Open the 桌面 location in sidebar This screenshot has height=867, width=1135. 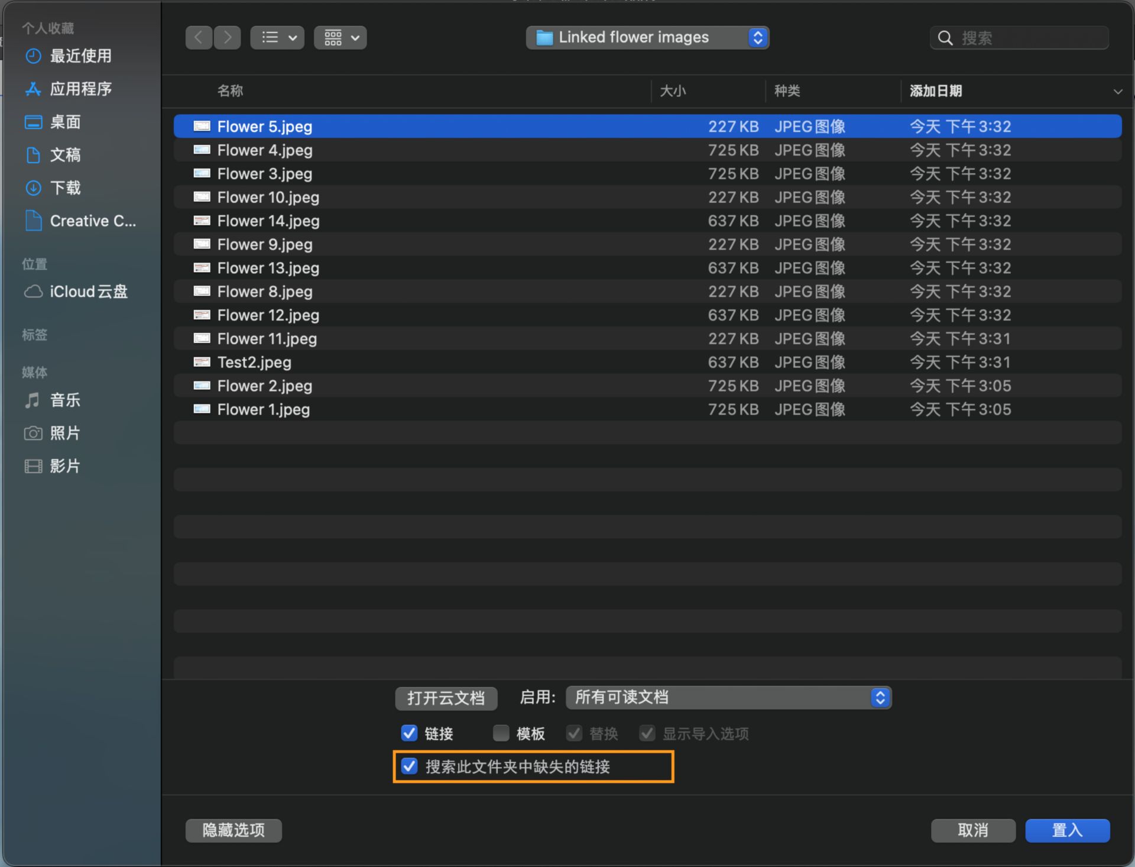tap(66, 122)
